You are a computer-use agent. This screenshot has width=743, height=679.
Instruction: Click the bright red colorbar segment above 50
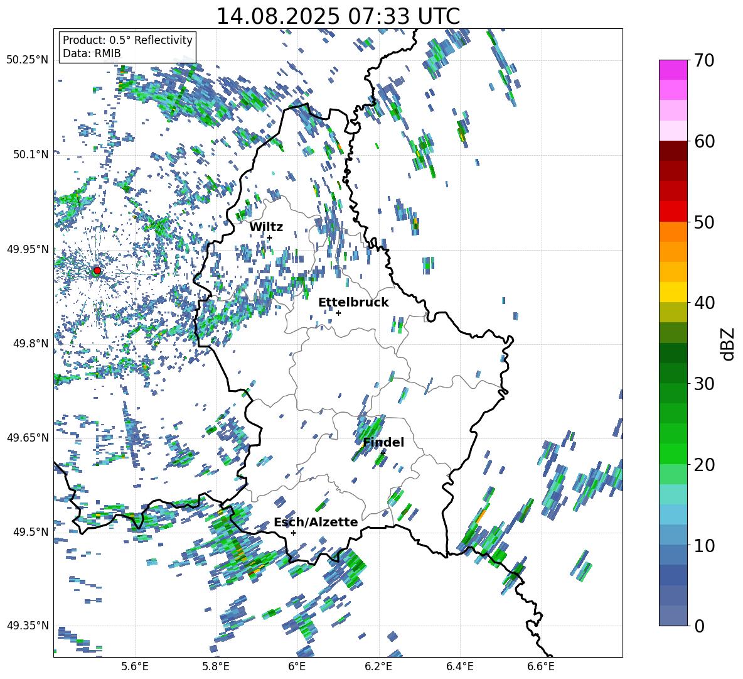(x=673, y=211)
